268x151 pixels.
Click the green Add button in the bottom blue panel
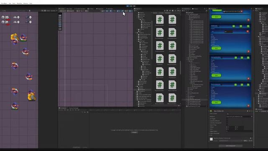click(216, 102)
